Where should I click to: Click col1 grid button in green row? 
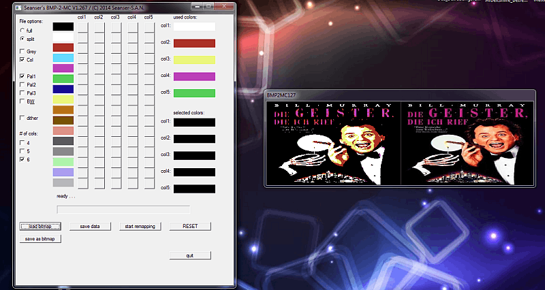pyautogui.click(x=82, y=80)
